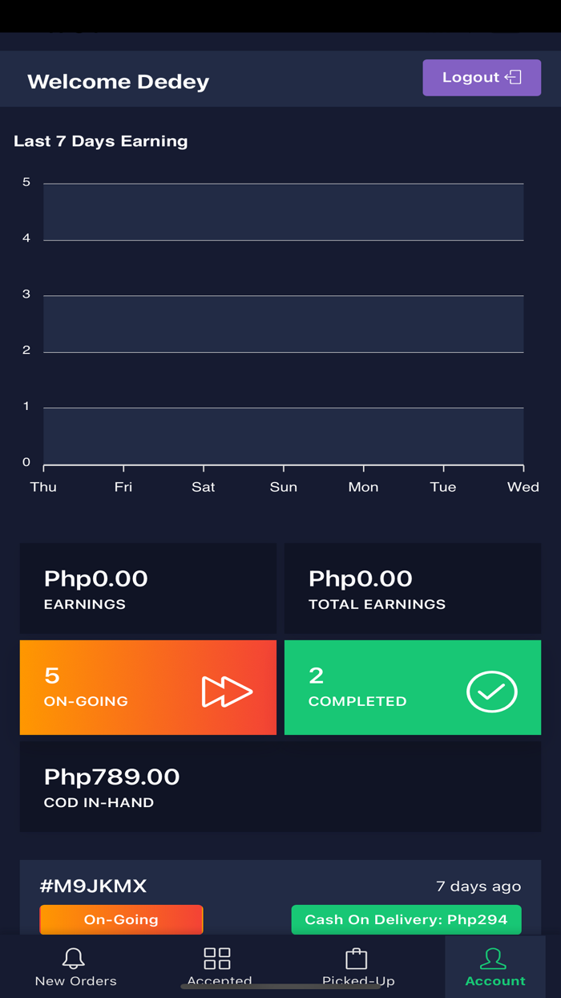
Task: Tap the Php0.00 Earnings card
Action: tap(147, 589)
